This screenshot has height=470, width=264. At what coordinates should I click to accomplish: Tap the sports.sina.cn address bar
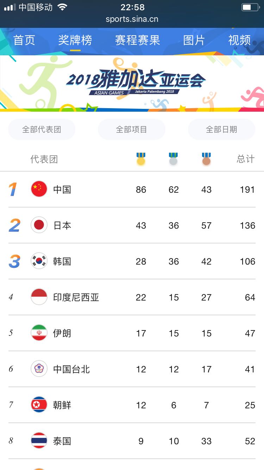132,19
